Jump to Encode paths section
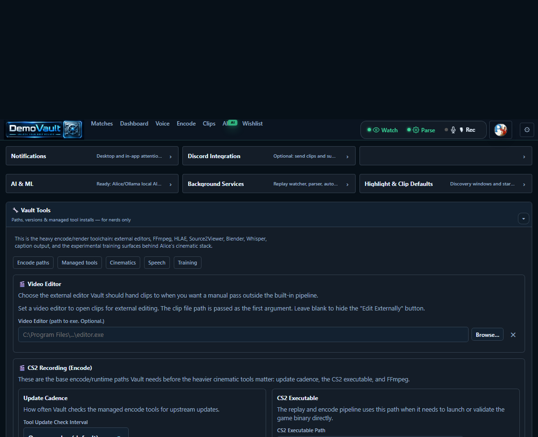Image resolution: width=538 pixels, height=437 pixels. pos(34,263)
